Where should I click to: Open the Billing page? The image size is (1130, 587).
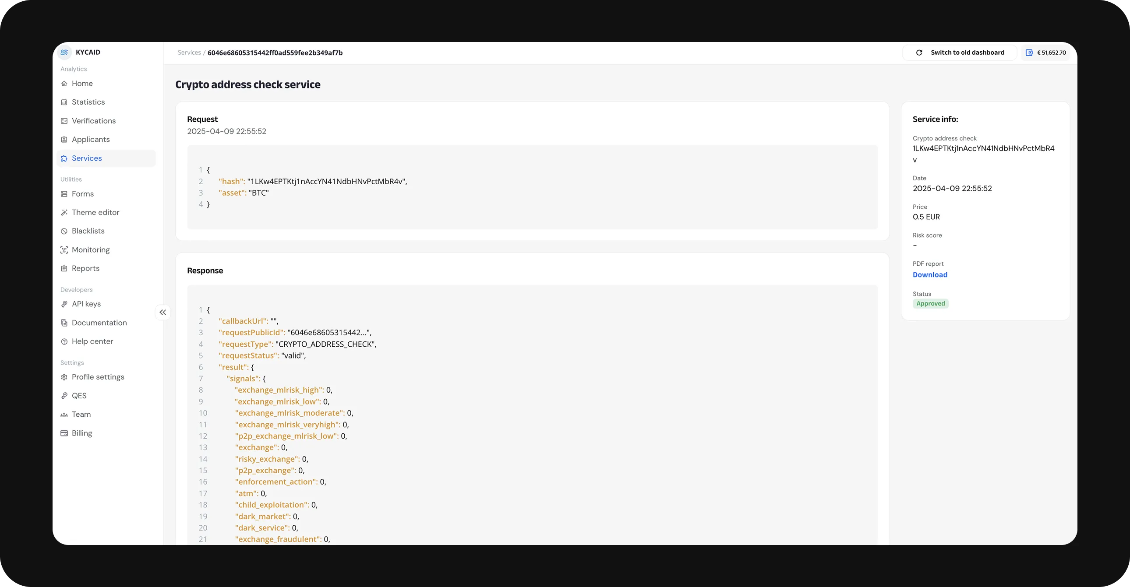click(81, 432)
